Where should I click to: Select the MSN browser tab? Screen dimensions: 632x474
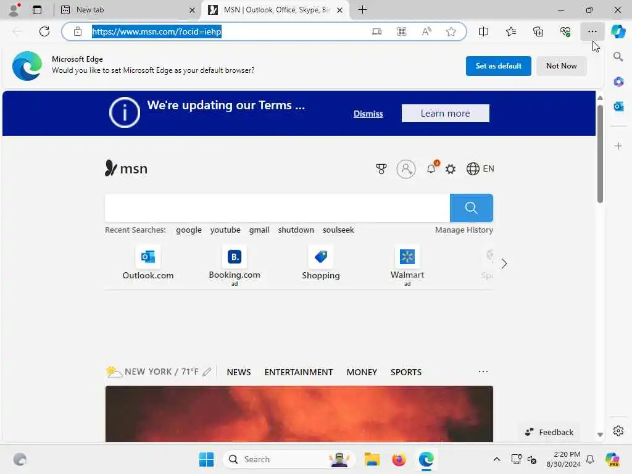pyautogui.click(x=275, y=10)
